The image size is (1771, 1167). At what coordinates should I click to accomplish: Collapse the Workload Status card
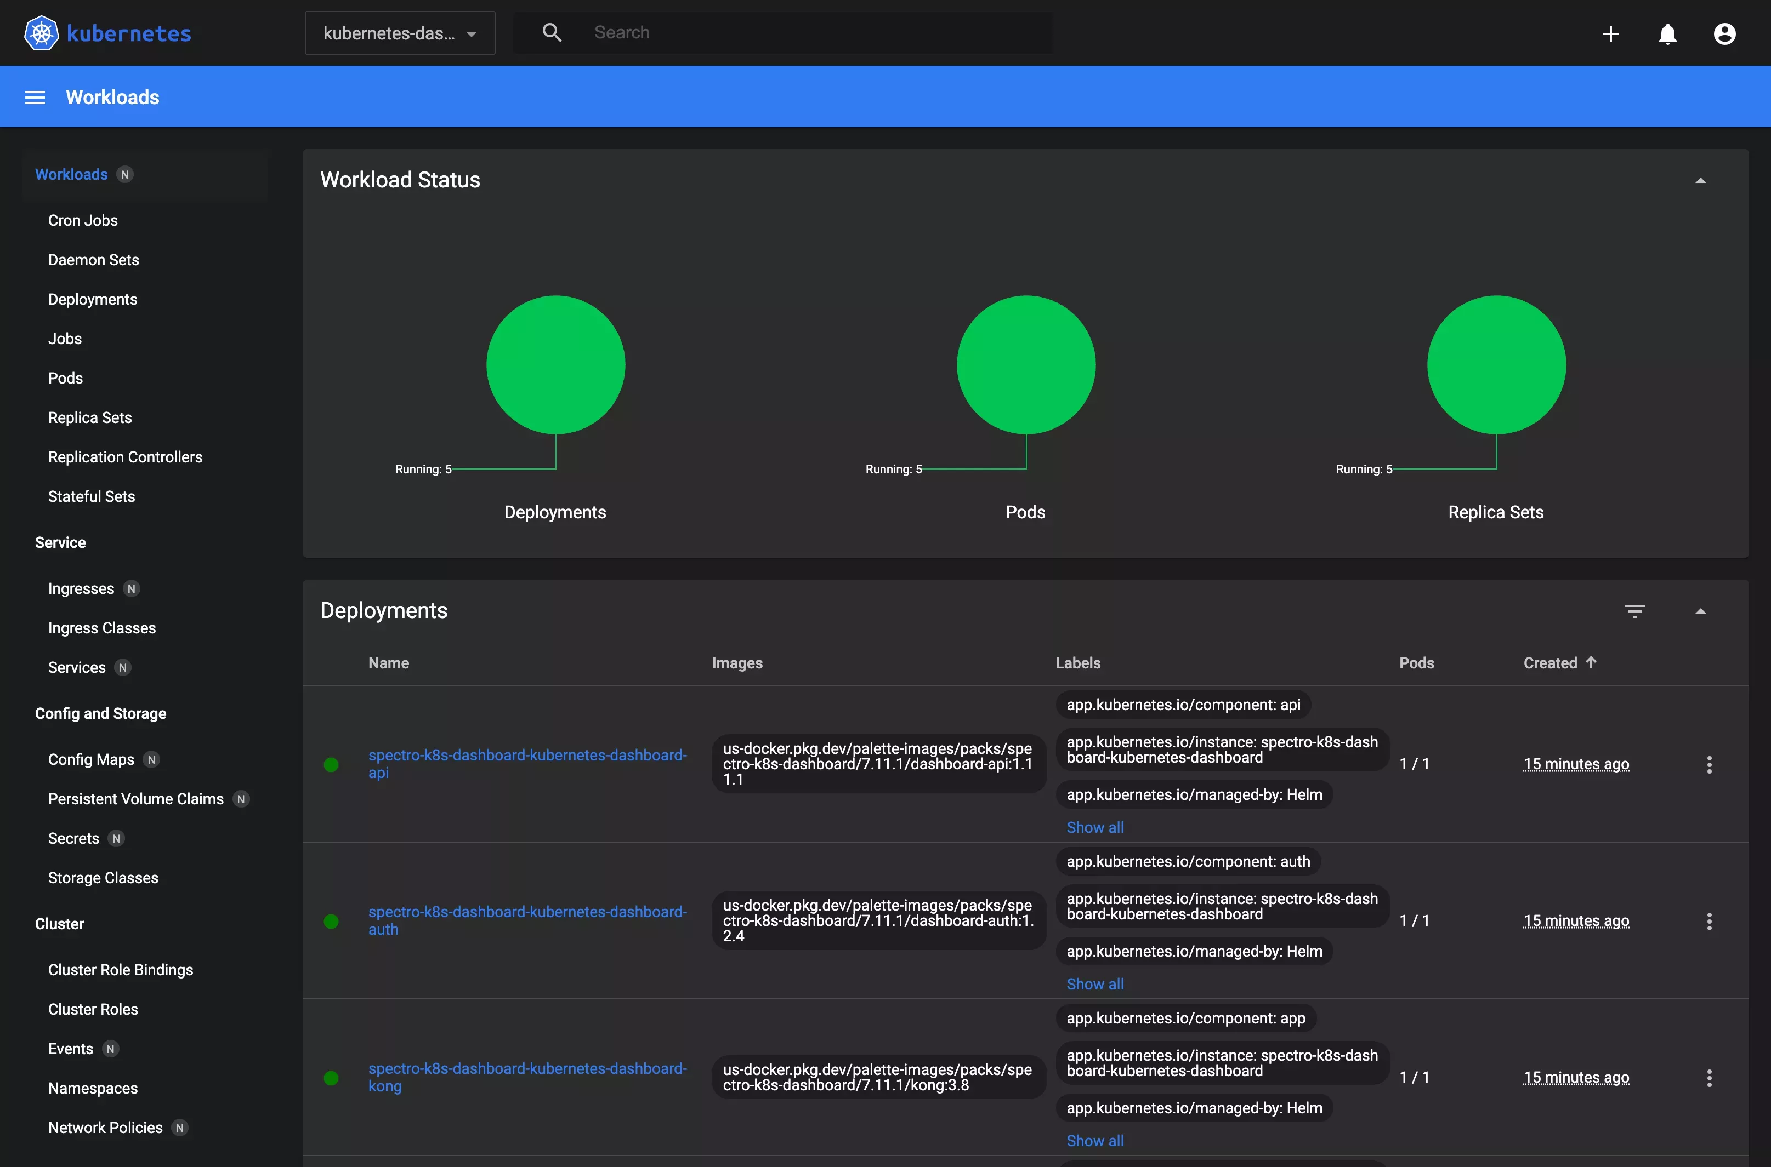1701,179
